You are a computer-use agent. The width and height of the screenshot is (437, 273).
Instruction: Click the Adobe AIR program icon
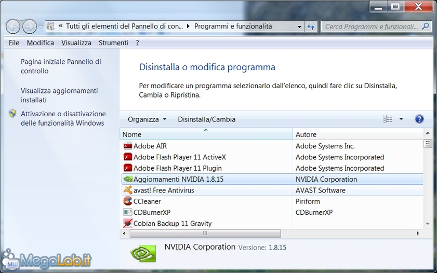128,146
